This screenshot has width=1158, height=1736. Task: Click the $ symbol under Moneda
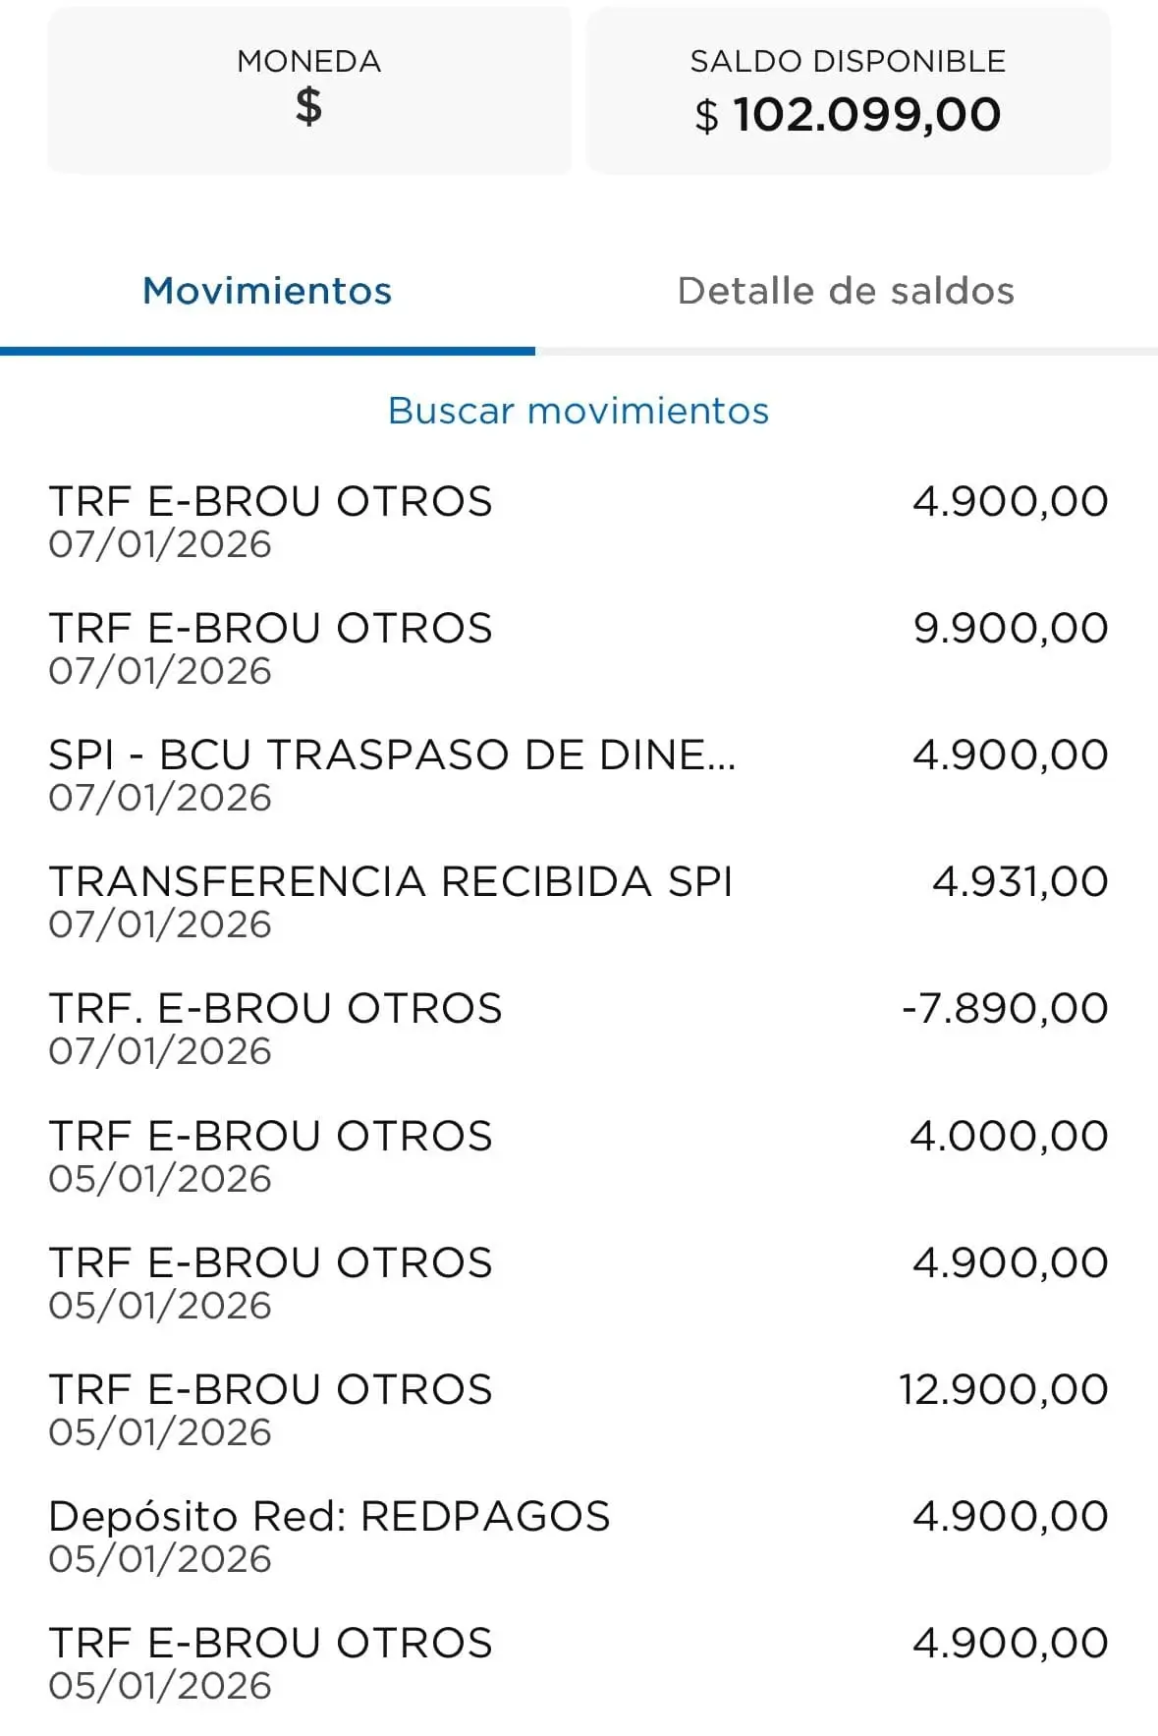[x=308, y=106]
